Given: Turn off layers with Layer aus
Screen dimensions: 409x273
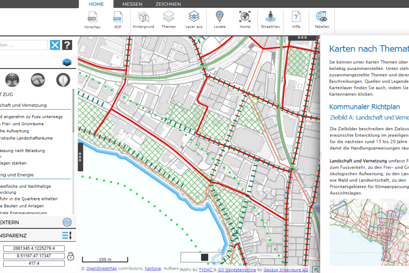Looking at the screenshot, I should [x=194, y=17].
